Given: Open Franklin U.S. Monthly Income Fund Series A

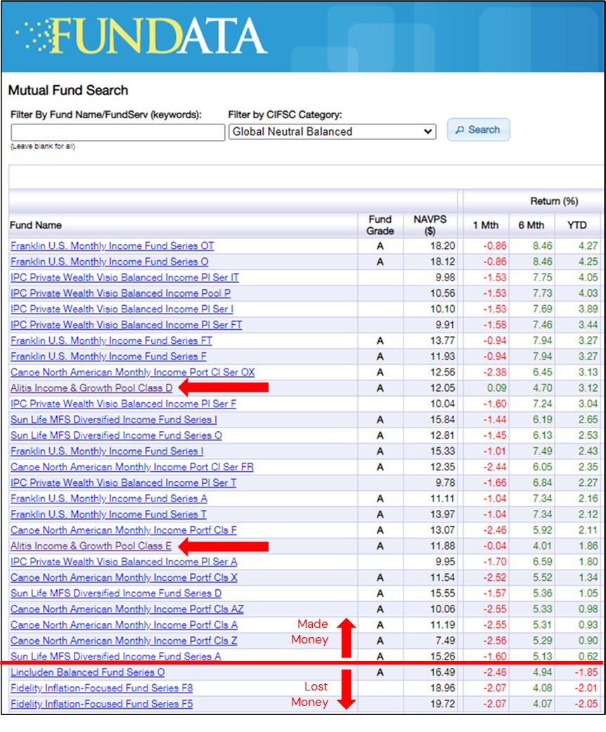Looking at the screenshot, I should (x=109, y=499).
